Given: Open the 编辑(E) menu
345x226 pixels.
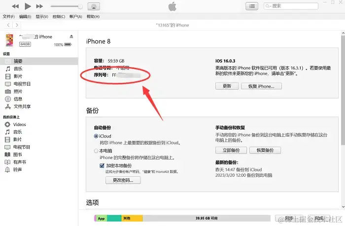Looking at the screenshot, I should pos(25,16).
